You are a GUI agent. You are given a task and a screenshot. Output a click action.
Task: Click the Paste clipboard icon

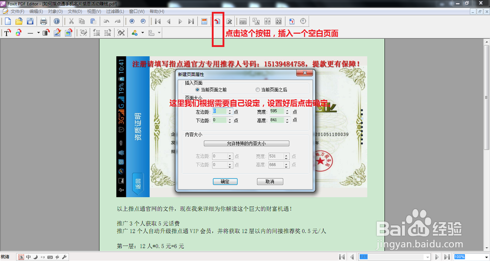coord(93,21)
